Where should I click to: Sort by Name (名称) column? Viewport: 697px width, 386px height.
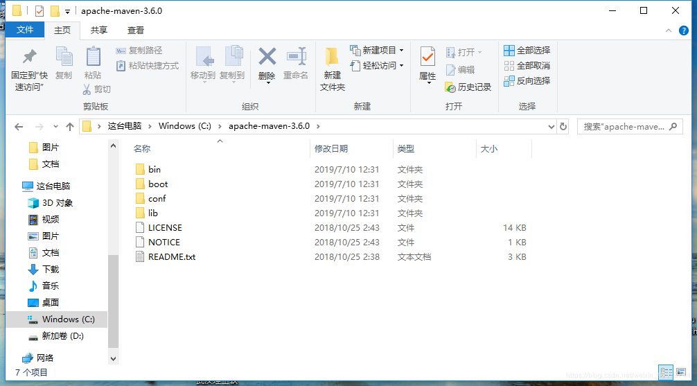pos(142,149)
